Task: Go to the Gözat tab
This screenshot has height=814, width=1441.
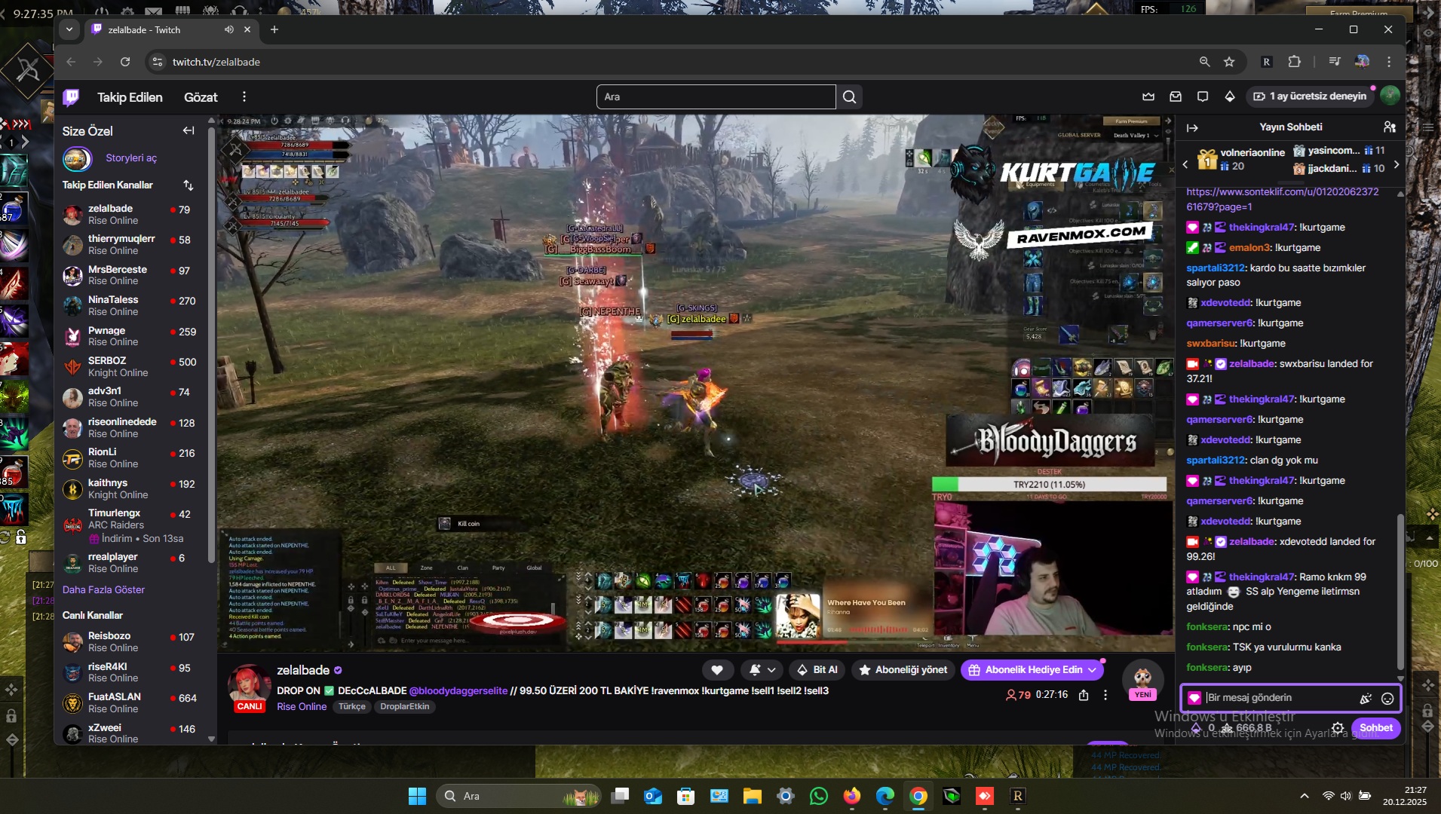Action: (201, 97)
